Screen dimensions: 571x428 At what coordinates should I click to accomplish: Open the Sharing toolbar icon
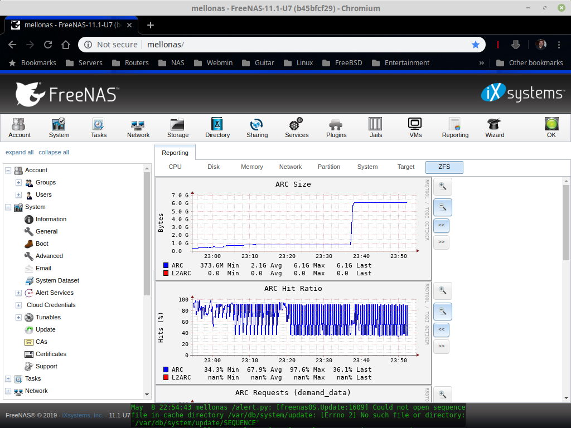point(257,128)
